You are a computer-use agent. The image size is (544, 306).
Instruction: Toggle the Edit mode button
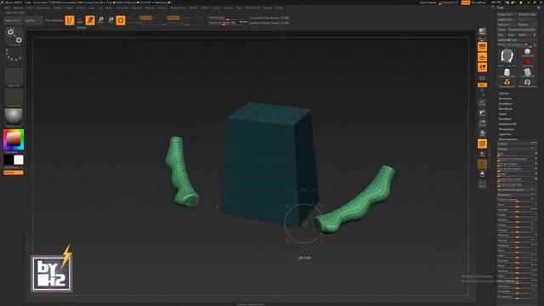tap(70, 20)
